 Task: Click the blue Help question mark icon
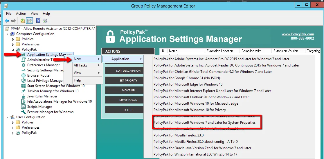click(38, 21)
